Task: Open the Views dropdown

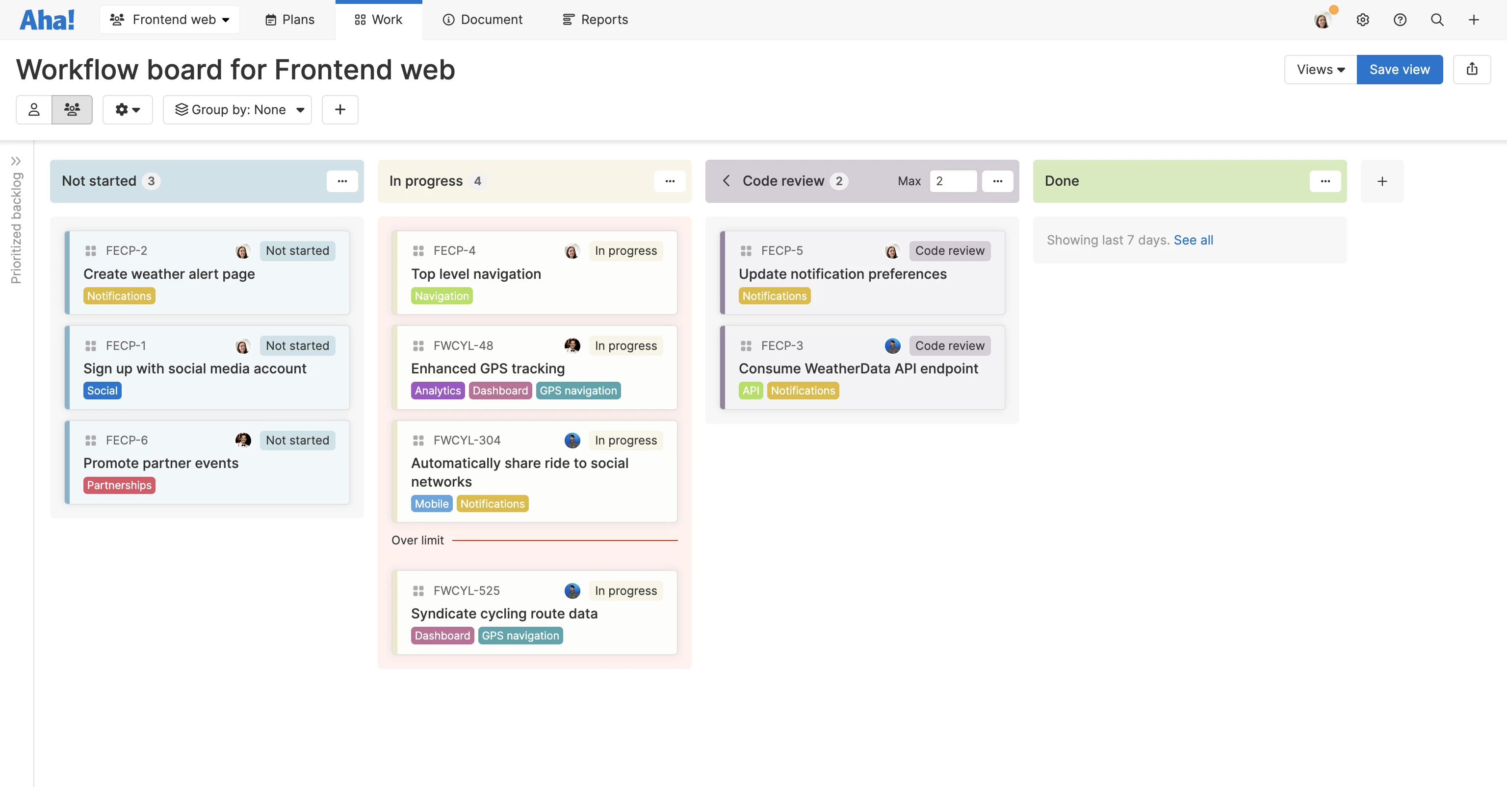Action: click(x=1320, y=70)
